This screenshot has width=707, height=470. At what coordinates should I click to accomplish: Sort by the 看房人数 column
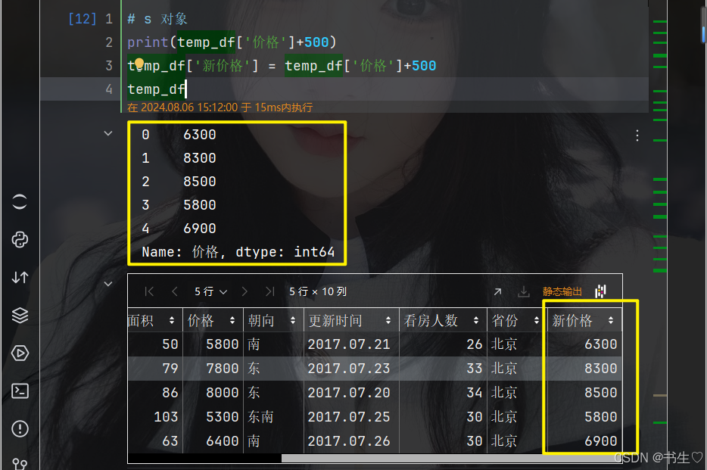click(x=476, y=320)
